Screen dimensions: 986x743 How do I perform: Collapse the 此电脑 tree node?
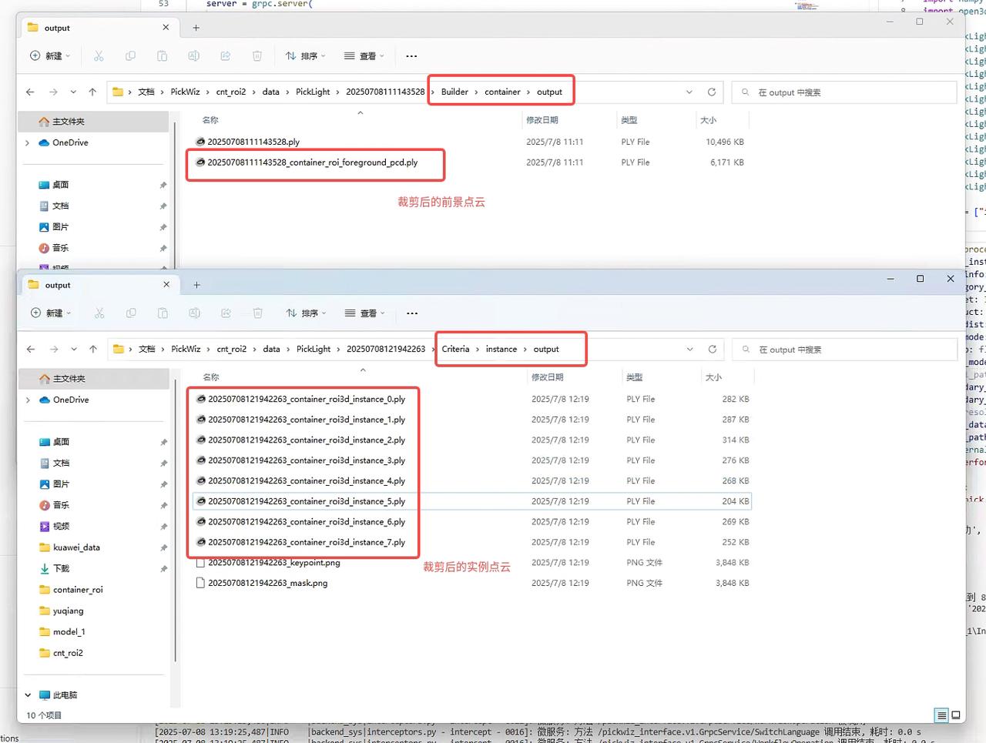pos(28,695)
